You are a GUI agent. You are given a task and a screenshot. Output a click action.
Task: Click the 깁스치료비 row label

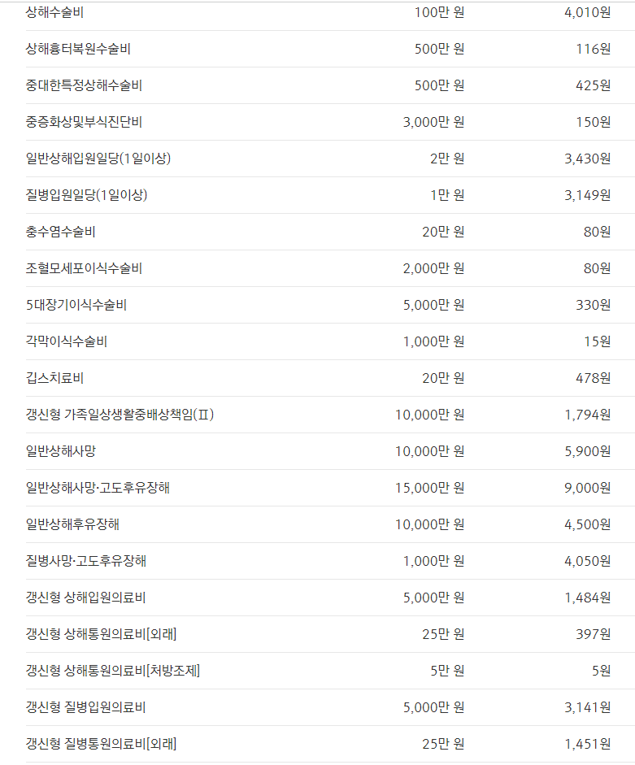coord(54,378)
